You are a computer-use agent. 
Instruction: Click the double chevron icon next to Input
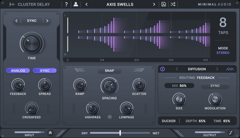(x=50, y=133)
